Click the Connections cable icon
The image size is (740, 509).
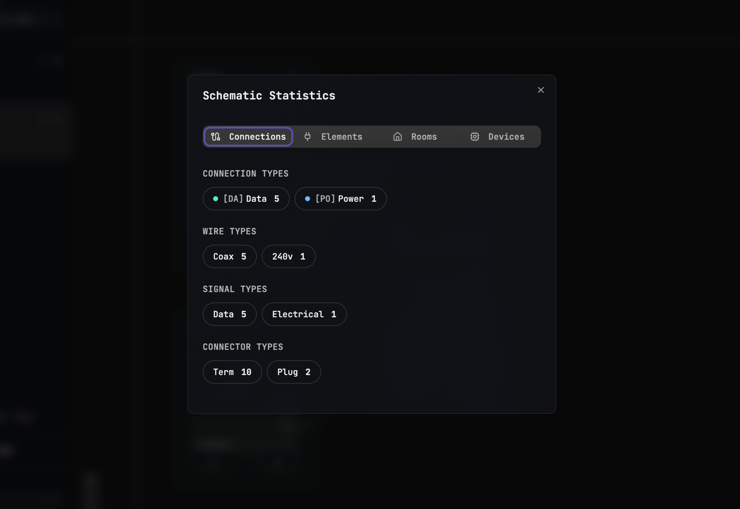pos(216,137)
